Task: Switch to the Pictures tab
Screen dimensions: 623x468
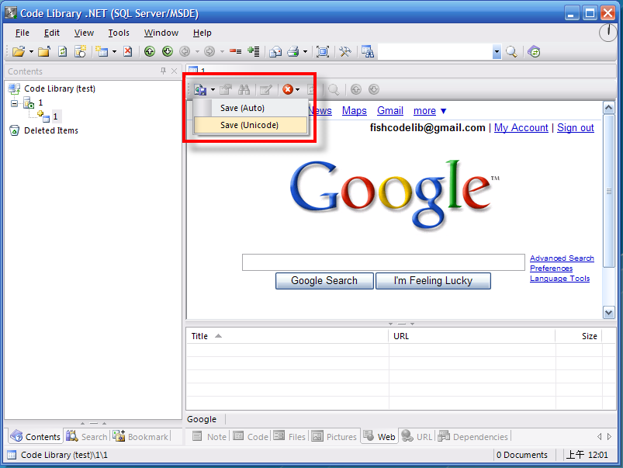Action: pos(334,437)
